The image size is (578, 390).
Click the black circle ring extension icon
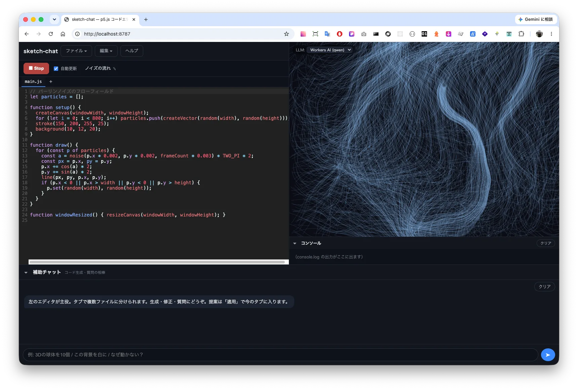coord(388,34)
